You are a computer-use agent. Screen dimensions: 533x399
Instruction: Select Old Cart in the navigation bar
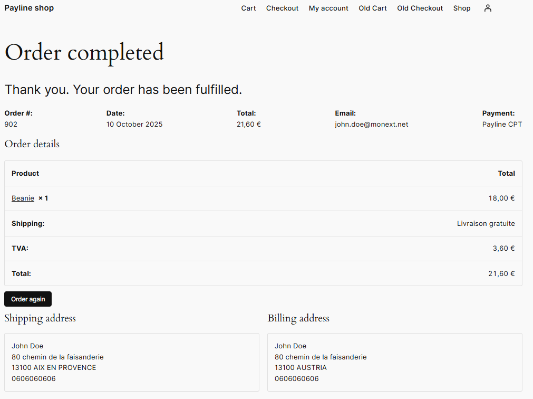tap(373, 8)
